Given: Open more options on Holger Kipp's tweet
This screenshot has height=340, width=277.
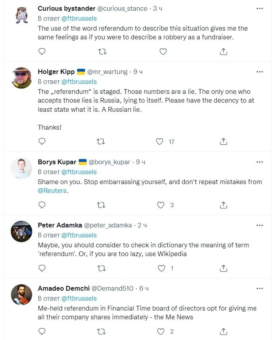Looking at the screenshot, I should pyautogui.click(x=260, y=72).
